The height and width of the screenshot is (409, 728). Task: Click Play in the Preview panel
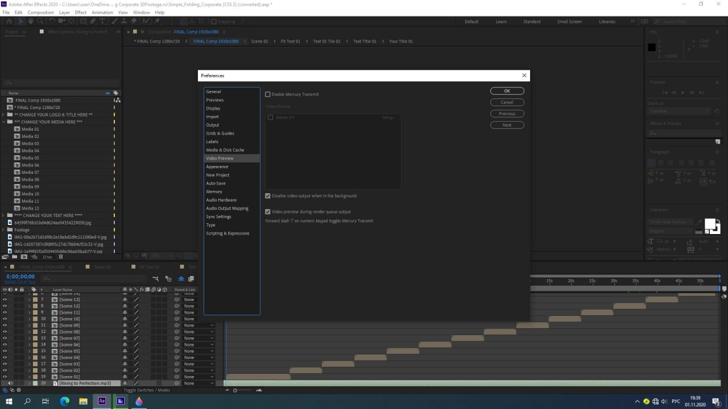[x=683, y=93]
